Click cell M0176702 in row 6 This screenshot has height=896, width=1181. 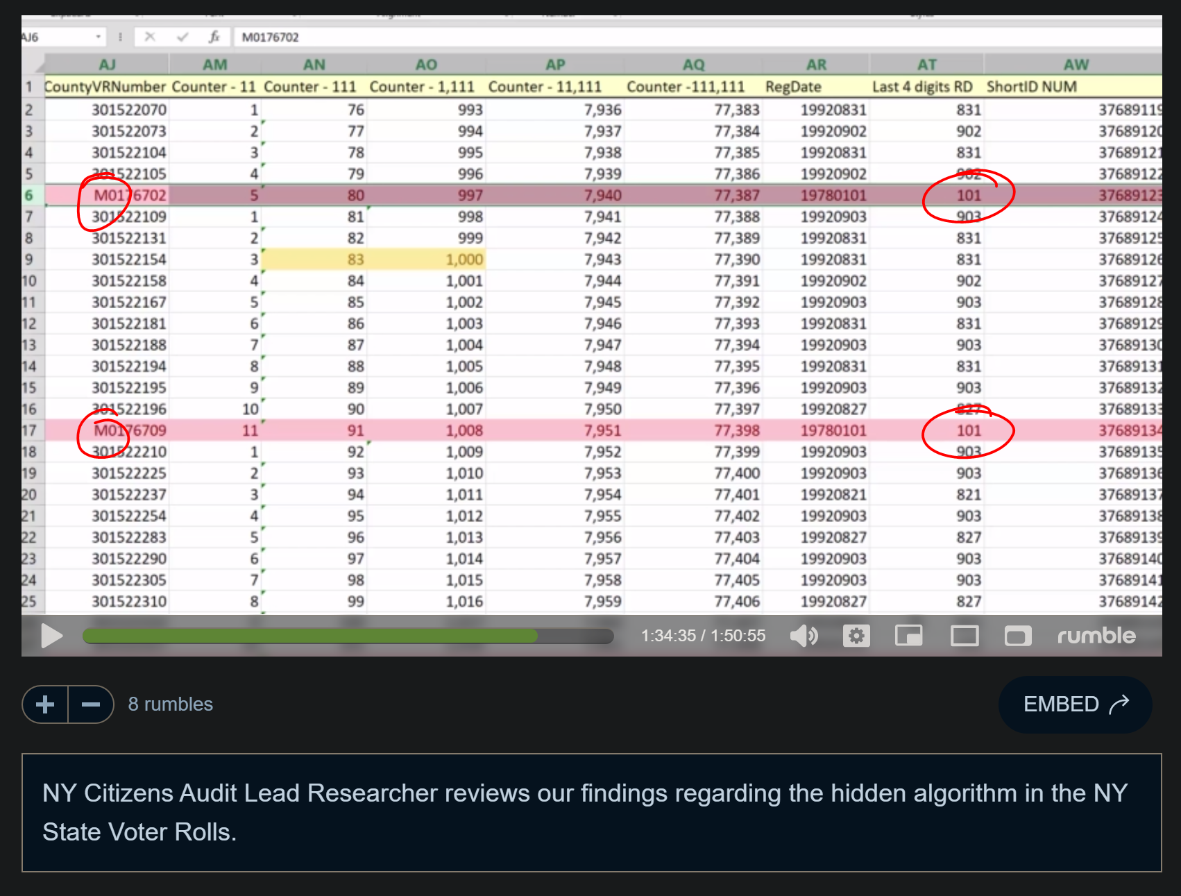point(107,195)
